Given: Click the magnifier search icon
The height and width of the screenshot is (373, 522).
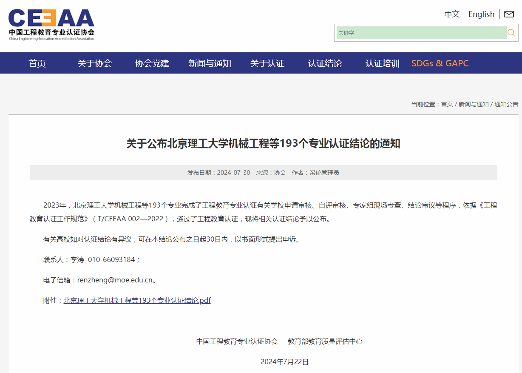Looking at the screenshot, I should pyautogui.click(x=511, y=33).
